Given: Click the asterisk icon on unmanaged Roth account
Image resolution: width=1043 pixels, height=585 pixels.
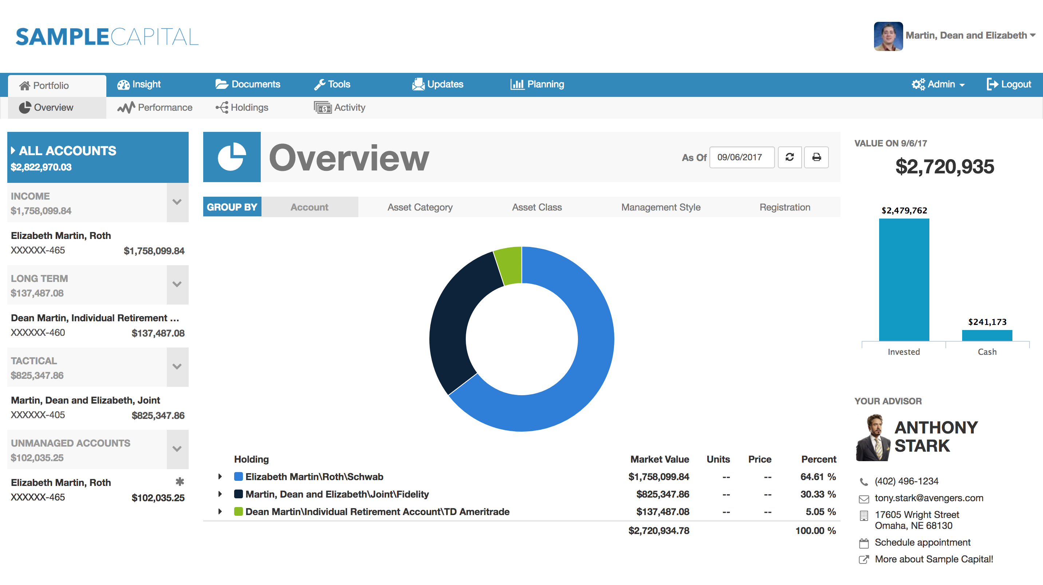Looking at the screenshot, I should click(x=180, y=481).
